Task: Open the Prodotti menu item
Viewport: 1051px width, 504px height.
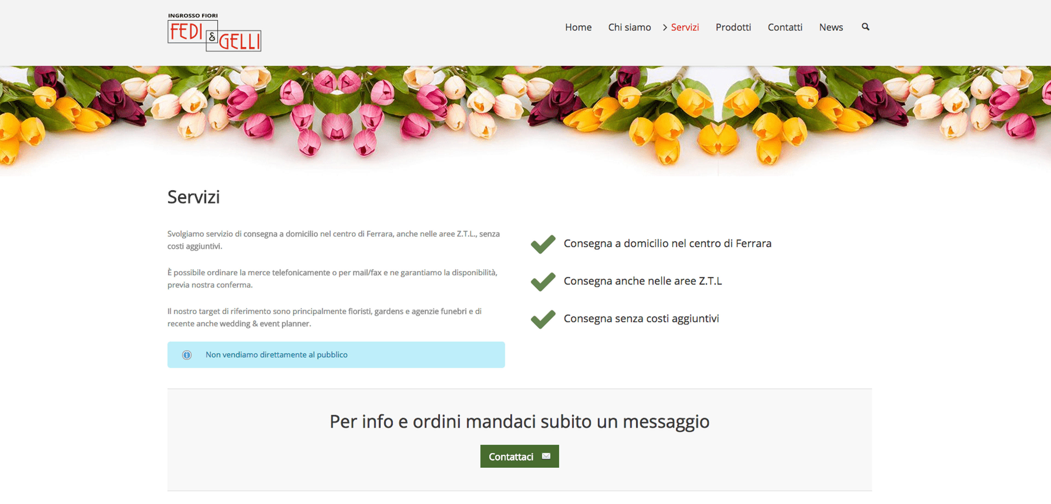Action: click(733, 27)
